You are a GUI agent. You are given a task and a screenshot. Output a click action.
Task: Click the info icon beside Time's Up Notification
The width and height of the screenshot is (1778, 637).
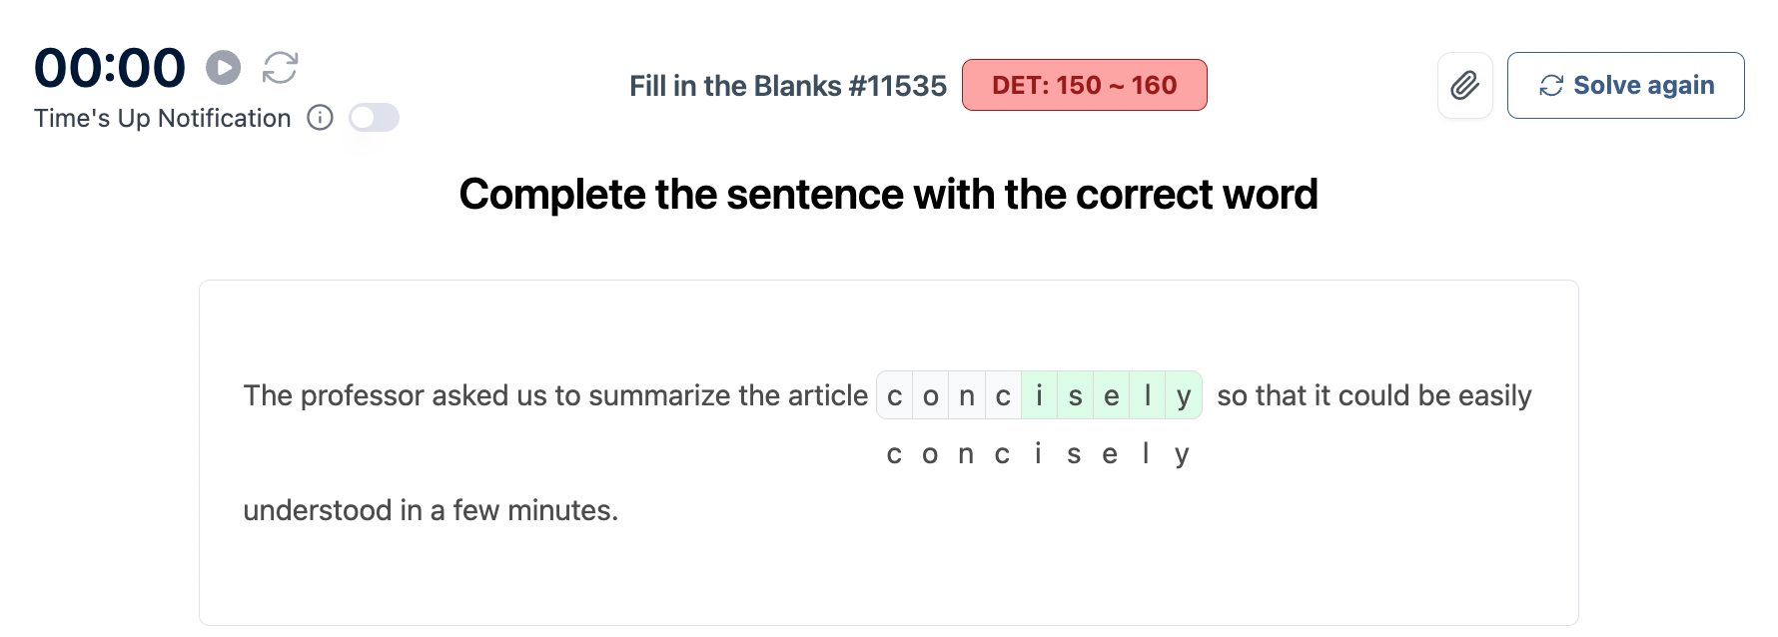[320, 118]
